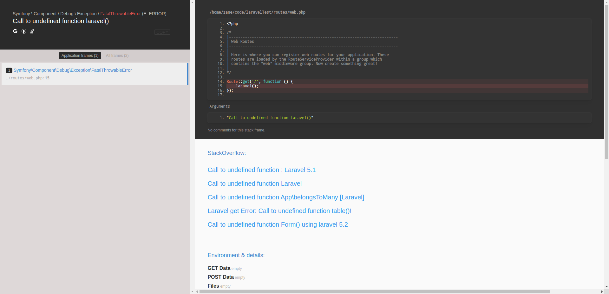609x294 pixels.
Task: Click the horizontal scrollbar at the bottom
Action: (374, 291)
